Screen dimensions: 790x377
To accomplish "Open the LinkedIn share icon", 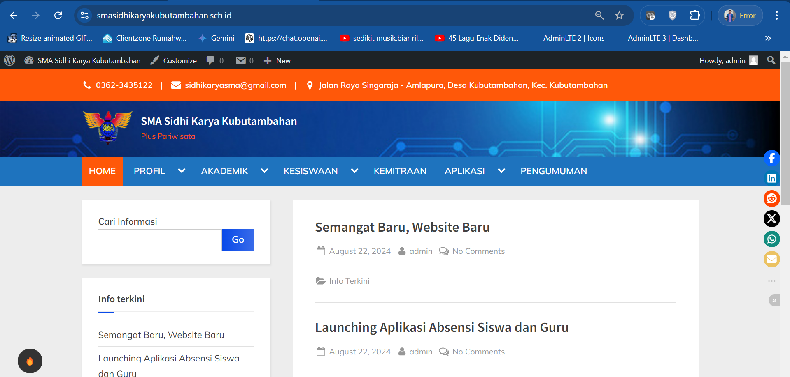I will click(772, 178).
